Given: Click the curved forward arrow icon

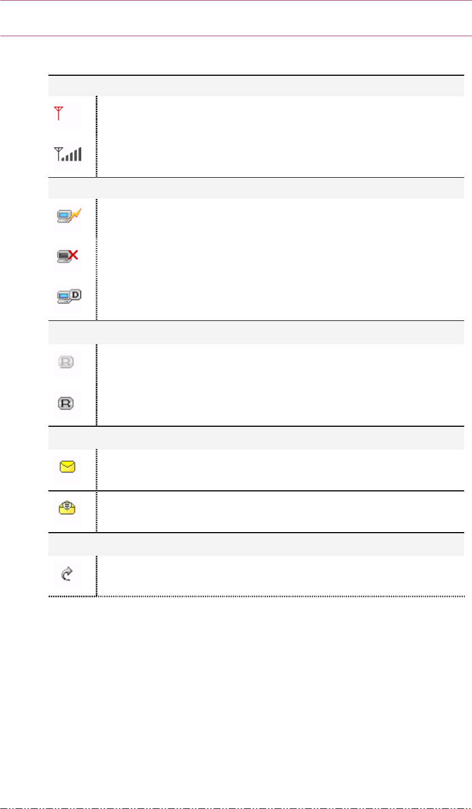Looking at the screenshot, I should click(x=67, y=572).
